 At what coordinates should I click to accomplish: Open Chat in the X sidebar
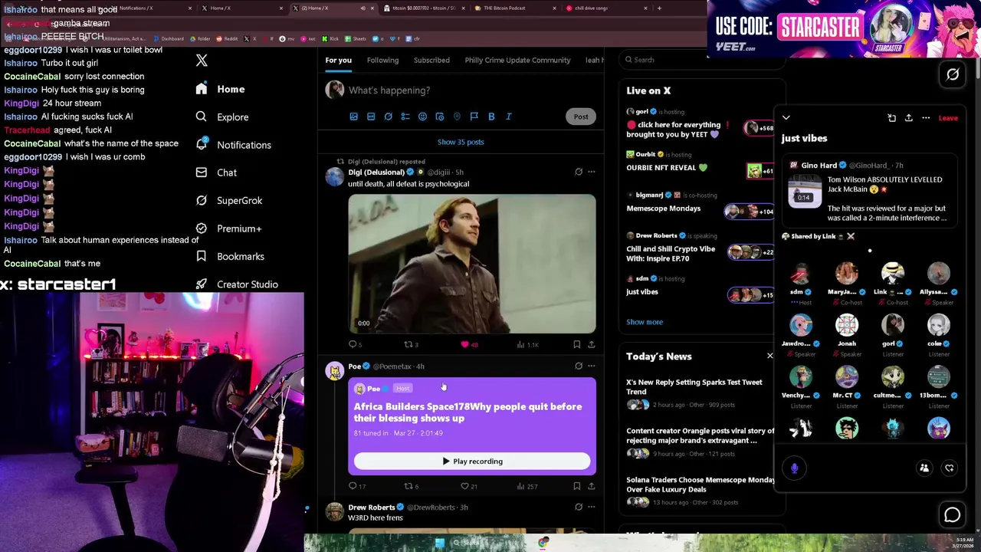tap(216, 172)
